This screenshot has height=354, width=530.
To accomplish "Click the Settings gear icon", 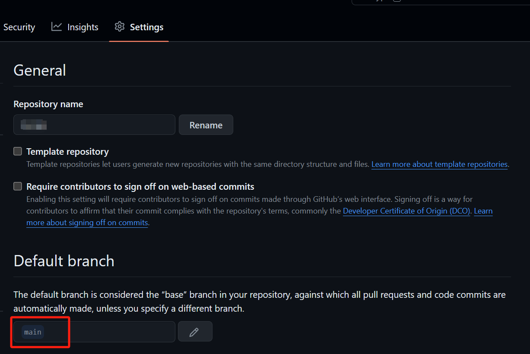I will point(120,27).
